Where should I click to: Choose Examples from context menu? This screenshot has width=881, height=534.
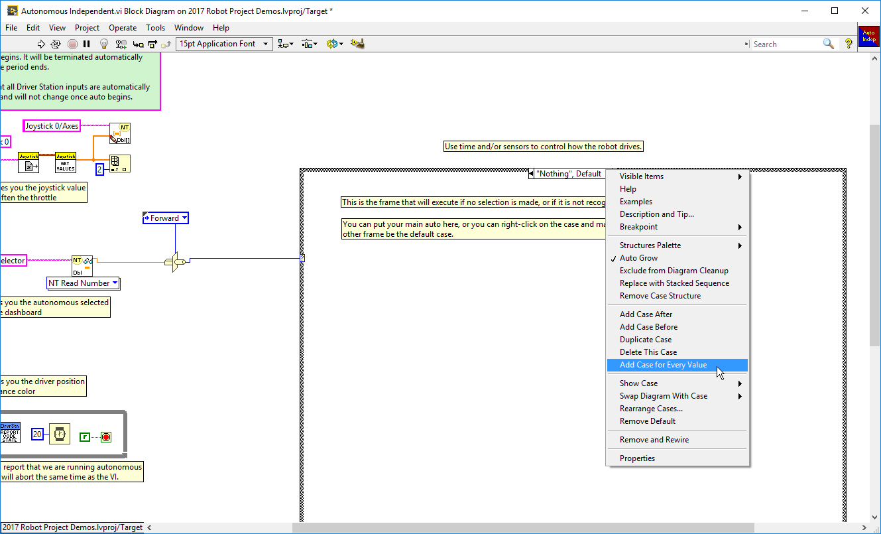[677, 202]
